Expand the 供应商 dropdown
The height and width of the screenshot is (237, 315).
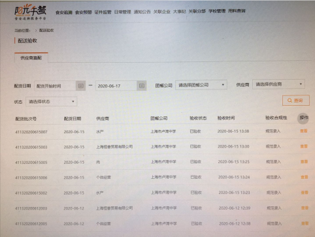click(278, 84)
